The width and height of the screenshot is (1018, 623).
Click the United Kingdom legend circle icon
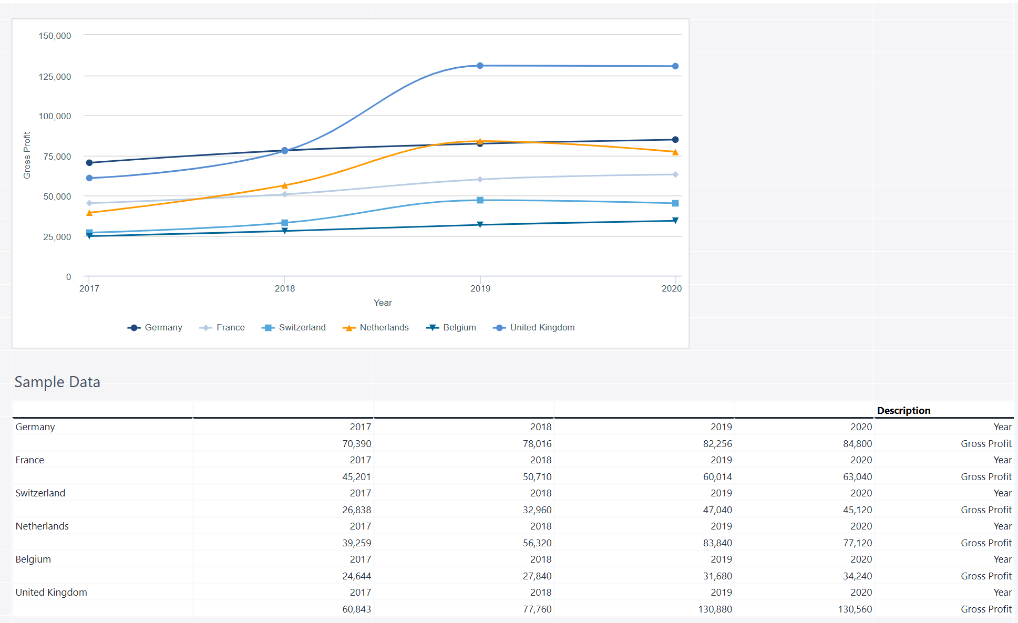(499, 328)
